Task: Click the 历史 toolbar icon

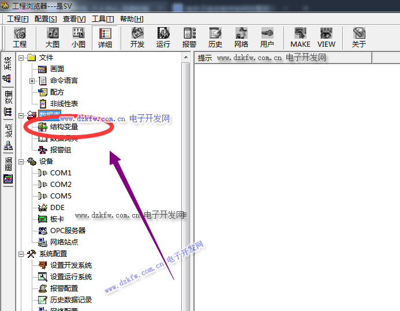Action: [x=215, y=38]
